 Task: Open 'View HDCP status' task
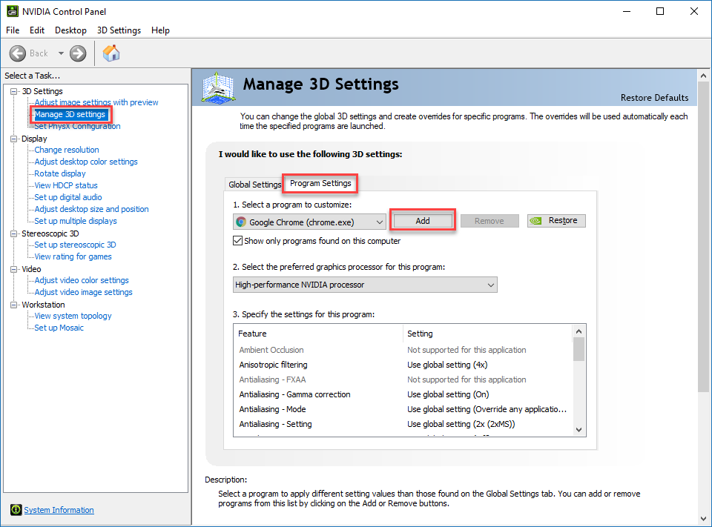coord(66,185)
